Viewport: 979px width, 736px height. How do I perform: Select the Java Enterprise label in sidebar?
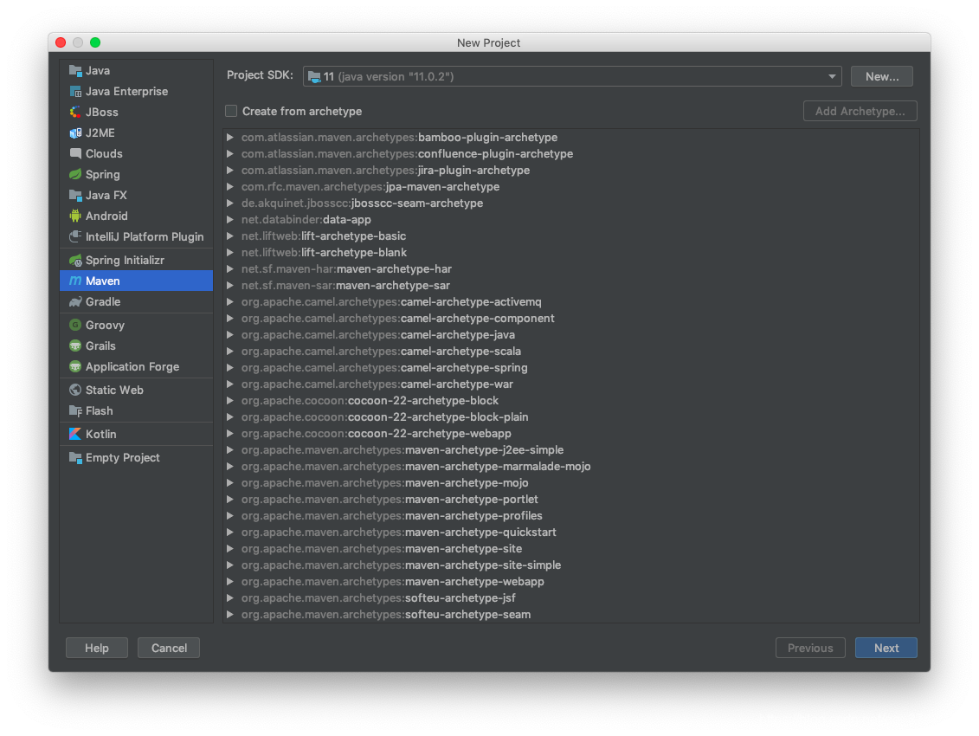(126, 91)
